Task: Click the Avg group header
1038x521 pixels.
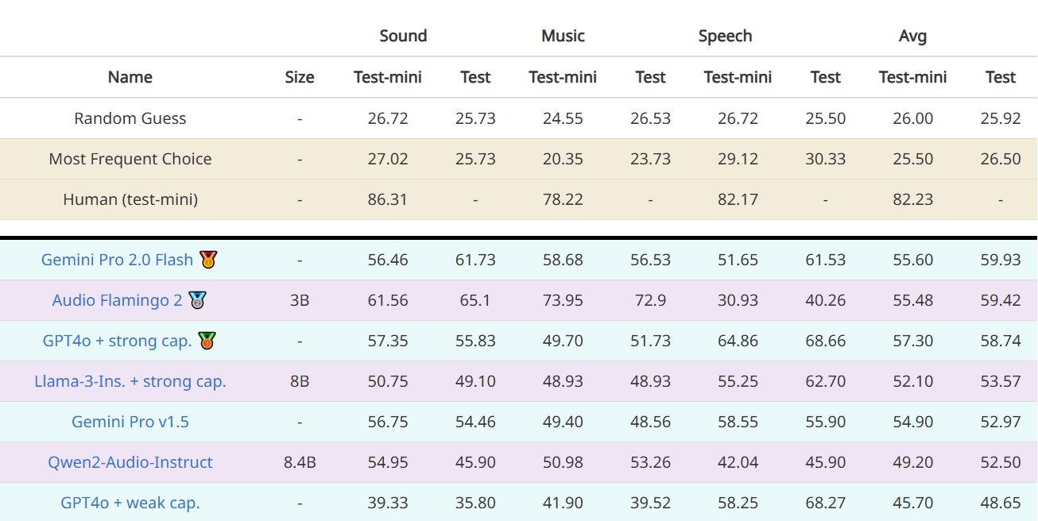Action: click(x=912, y=36)
